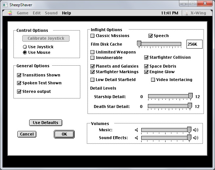Open the Edit menu

37,13
